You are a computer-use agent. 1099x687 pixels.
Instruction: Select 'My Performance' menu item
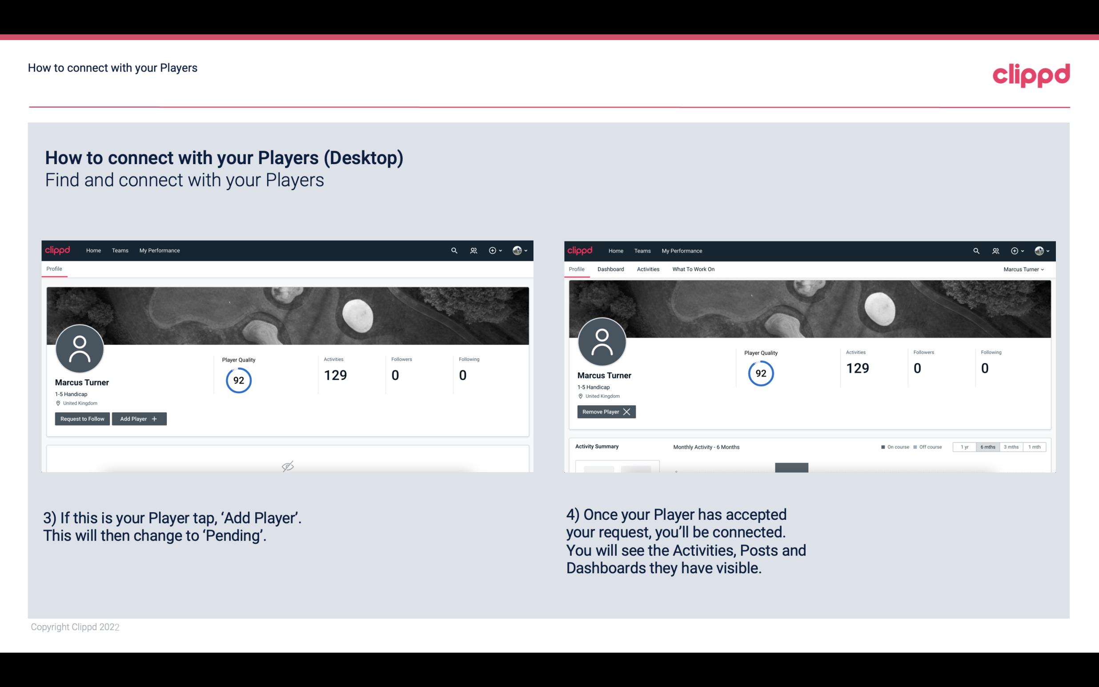pyautogui.click(x=158, y=250)
